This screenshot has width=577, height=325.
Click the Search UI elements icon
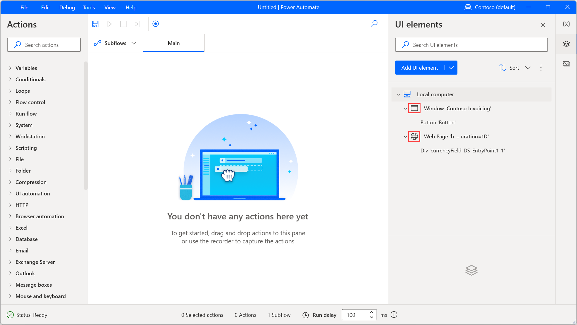406,45
